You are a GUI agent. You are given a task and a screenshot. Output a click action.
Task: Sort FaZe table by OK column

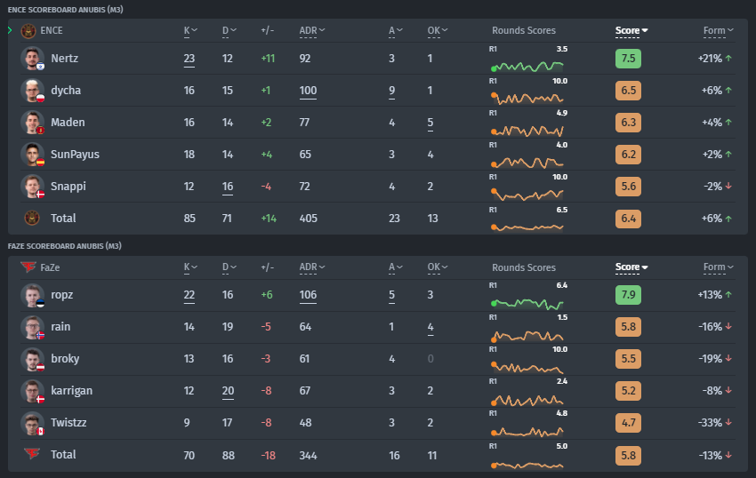tap(438, 267)
